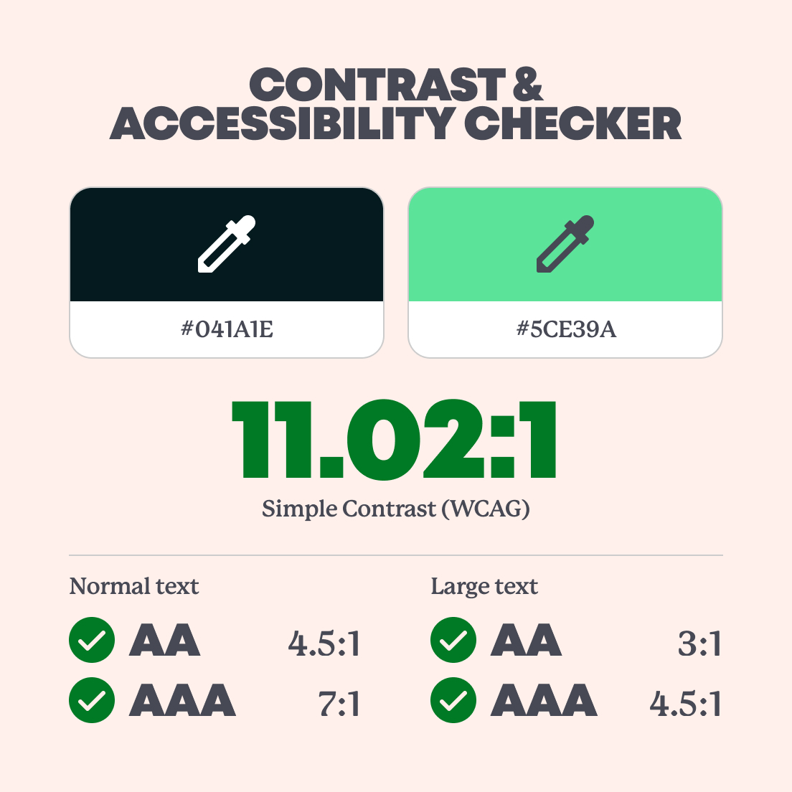Screen dimensions: 792x792
Task: Select the Normal text section heading
Action: click(x=134, y=587)
